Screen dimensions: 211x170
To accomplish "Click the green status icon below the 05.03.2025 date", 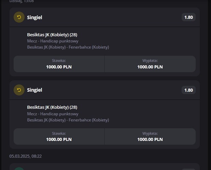I will pos(19,169).
